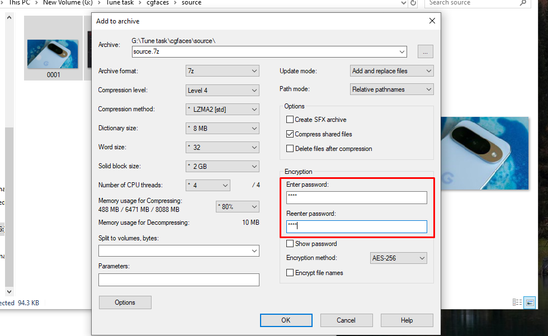This screenshot has height=336, width=548.
Task: Change the Update mode setting
Action: tap(391, 71)
